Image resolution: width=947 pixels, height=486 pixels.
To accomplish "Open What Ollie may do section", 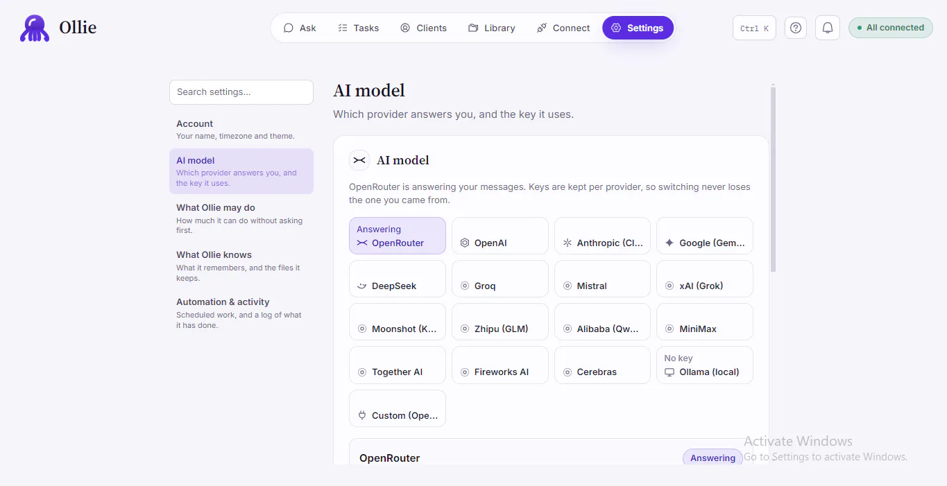I will 241,218.
